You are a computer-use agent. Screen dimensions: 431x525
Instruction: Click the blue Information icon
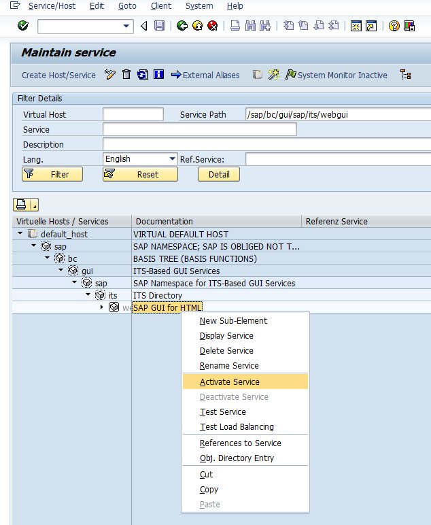(158, 74)
